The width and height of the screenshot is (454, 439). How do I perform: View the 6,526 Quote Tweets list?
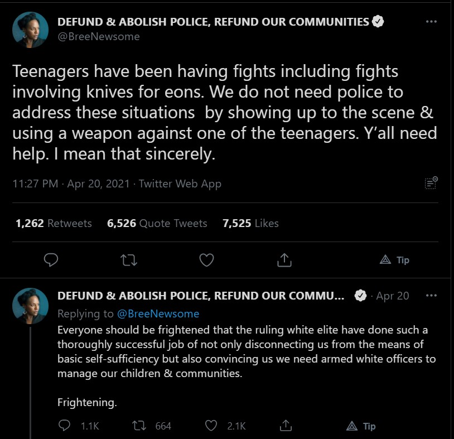157,223
